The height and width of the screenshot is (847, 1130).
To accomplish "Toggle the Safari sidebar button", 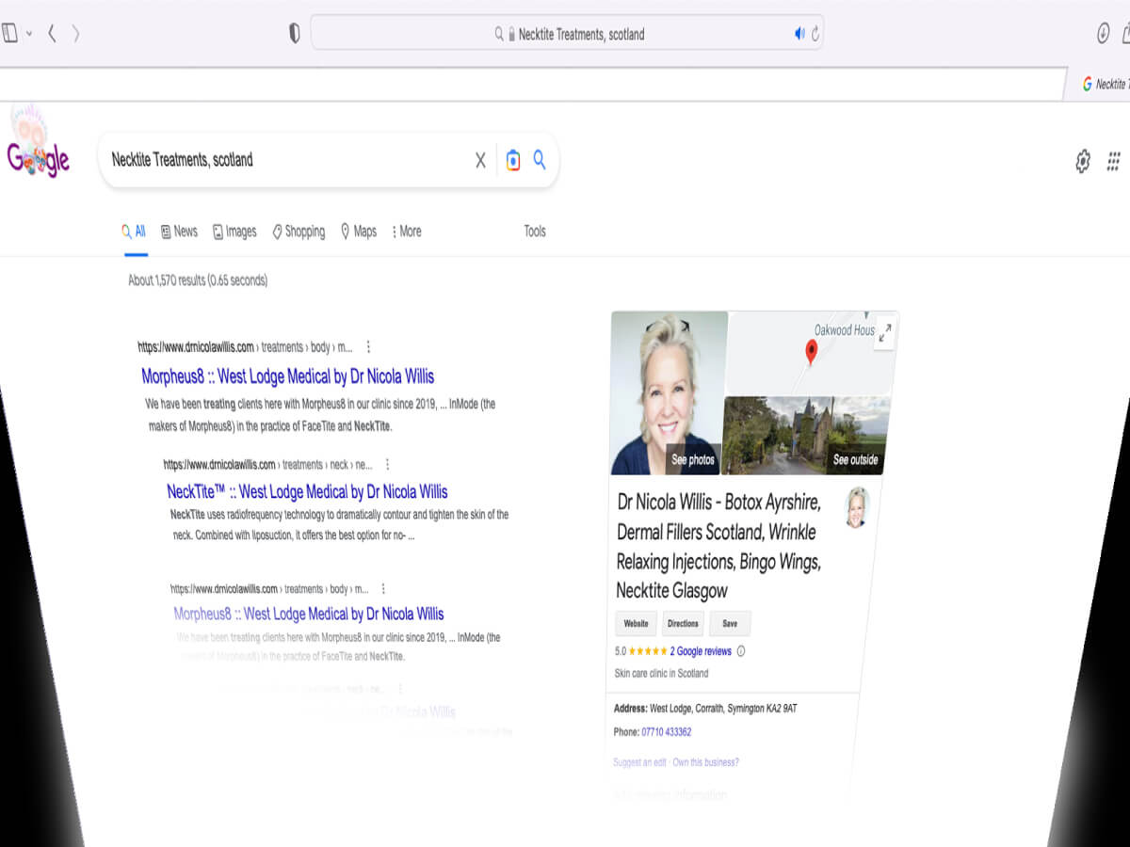I will click(9, 34).
